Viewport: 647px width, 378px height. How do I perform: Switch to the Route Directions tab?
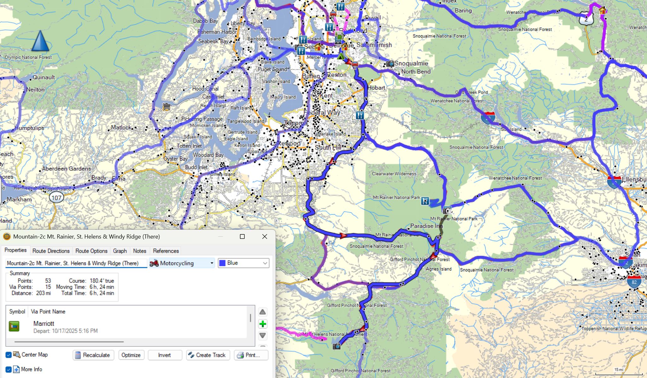point(51,251)
